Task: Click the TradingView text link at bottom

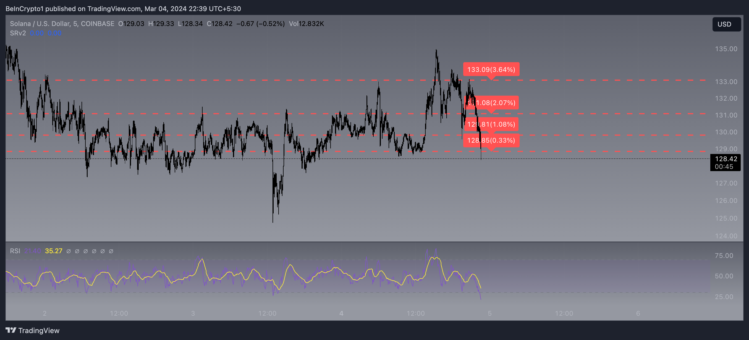Action: tap(39, 330)
